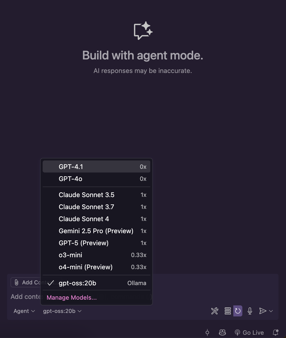Click the token usage icon near the mic
The image size is (286, 338).
point(228,311)
